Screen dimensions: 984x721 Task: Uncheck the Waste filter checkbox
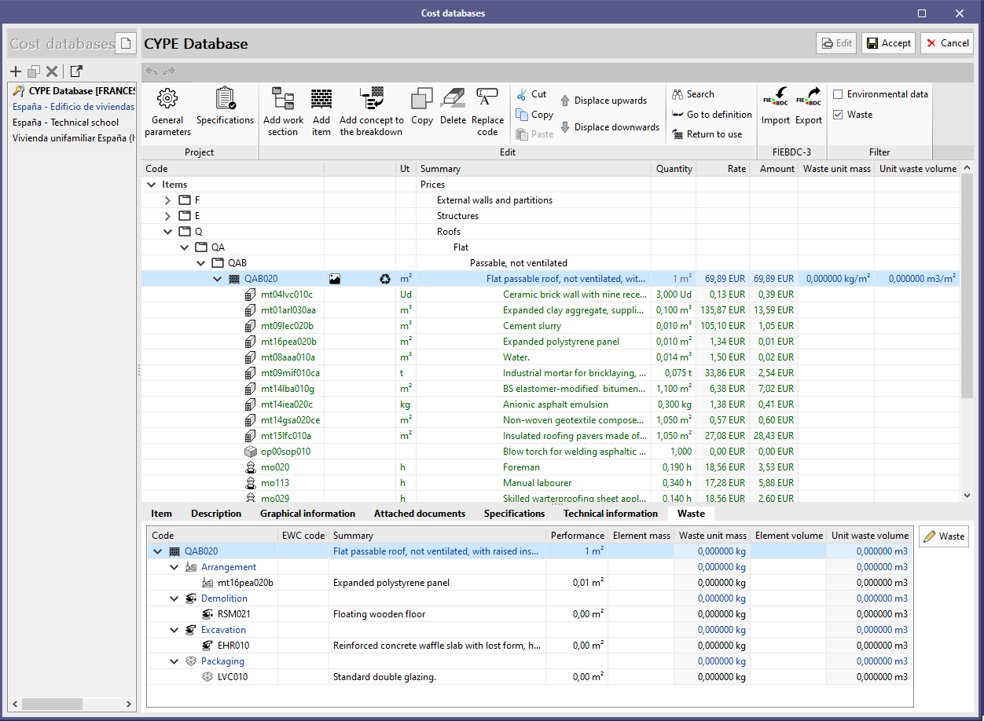(838, 115)
